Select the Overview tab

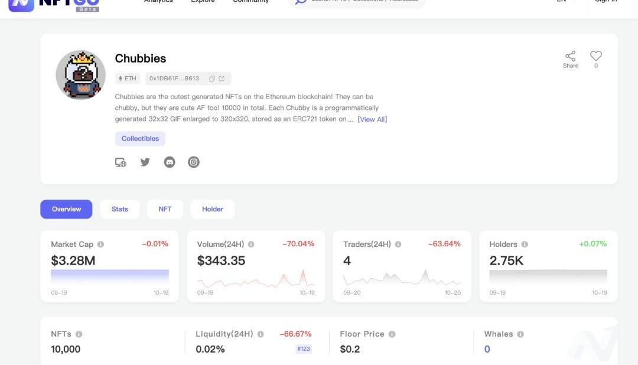[x=66, y=209]
